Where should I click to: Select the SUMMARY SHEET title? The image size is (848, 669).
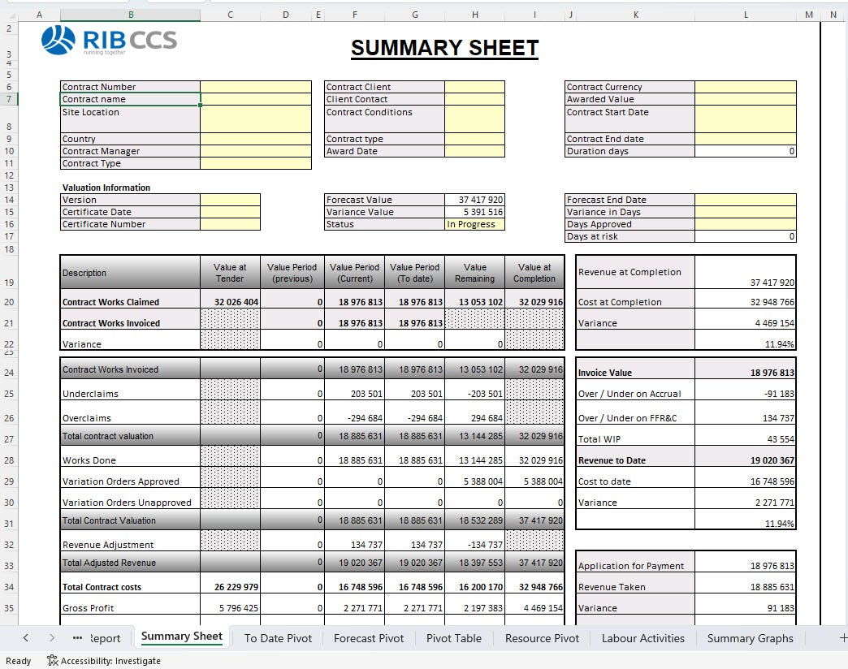click(444, 48)
